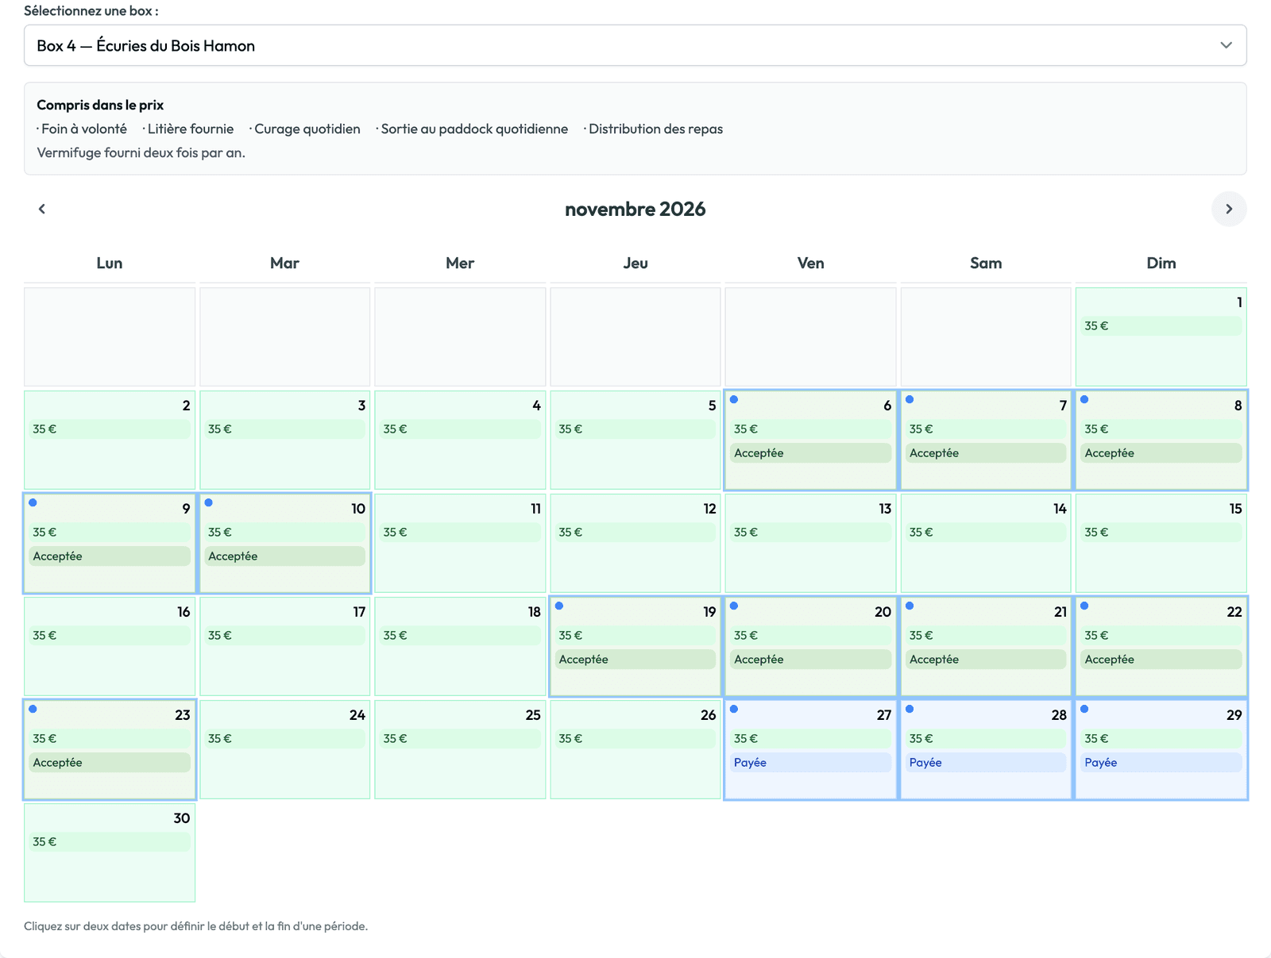Click the Payée badge on November 29

point(1161,763)
